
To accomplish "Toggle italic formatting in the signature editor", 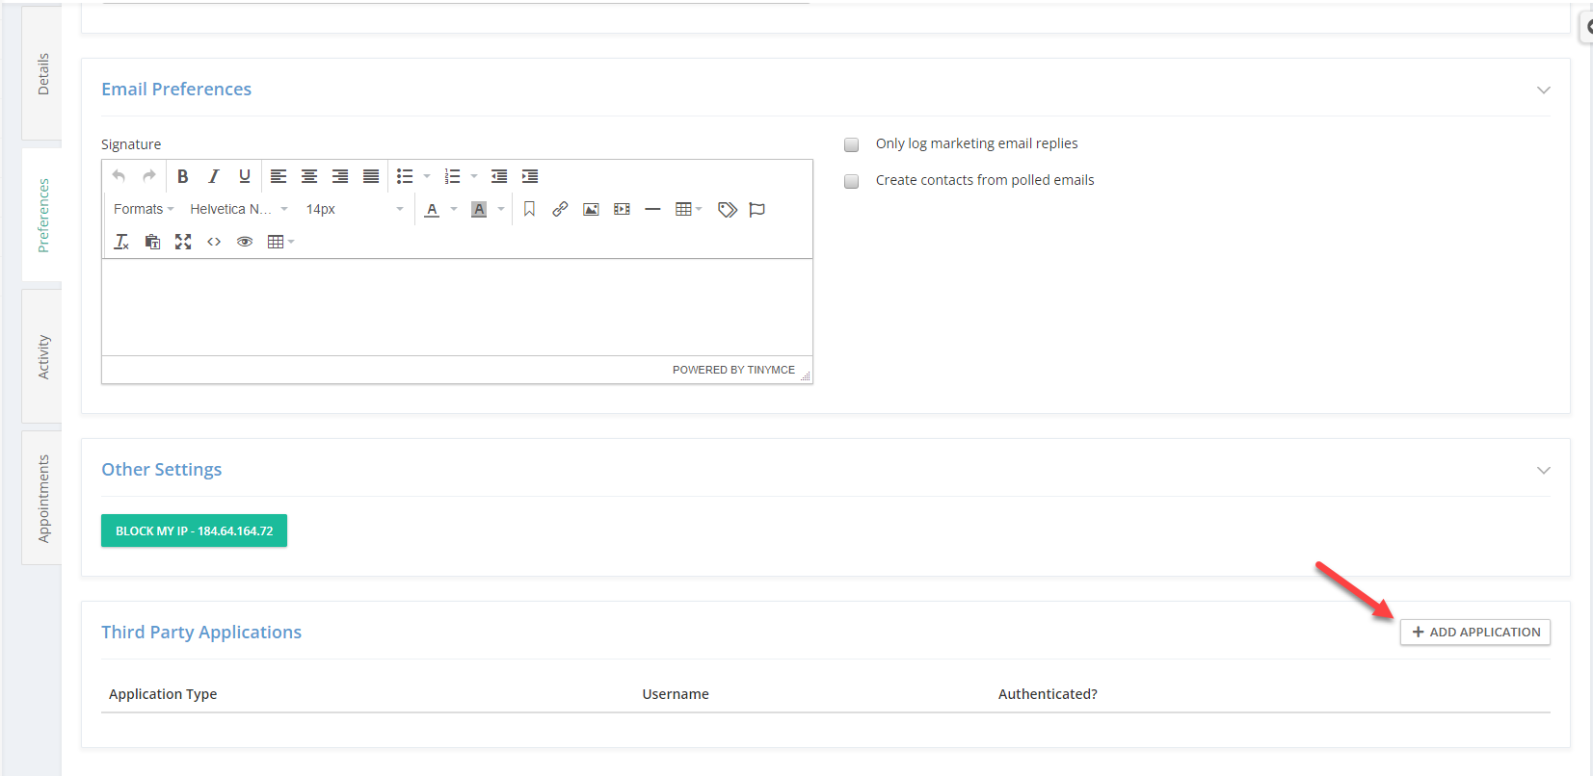I will tap(214, 176).
